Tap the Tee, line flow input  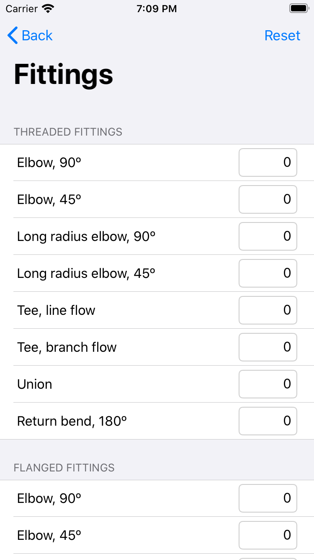coord(268,310)
